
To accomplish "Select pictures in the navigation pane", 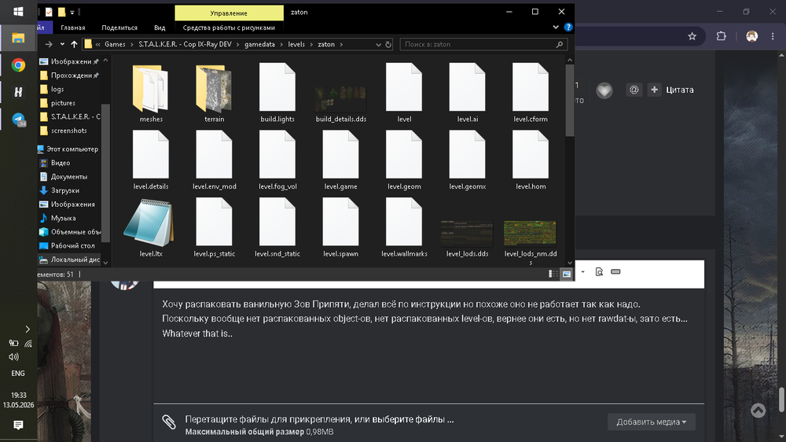I will pyautogui.click(x=63, y=103).
